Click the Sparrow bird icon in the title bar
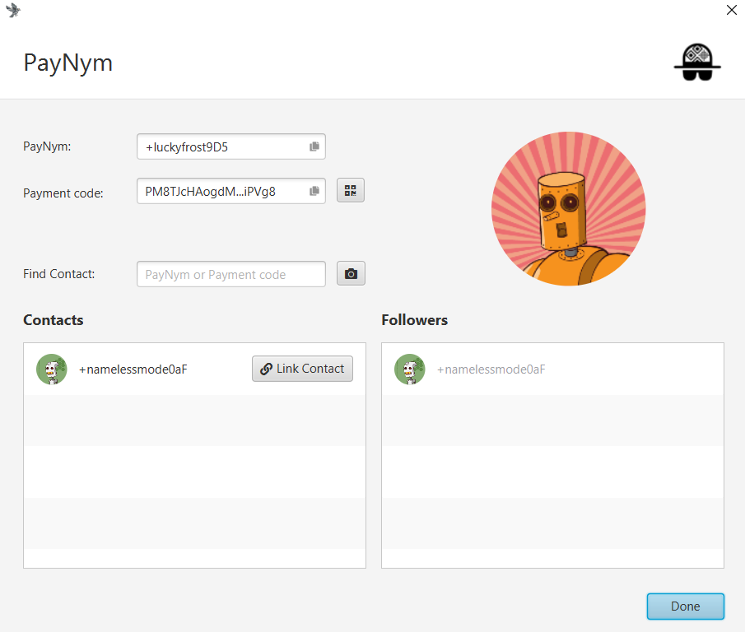Screen dimensions: 745x632 coord(13,11)
